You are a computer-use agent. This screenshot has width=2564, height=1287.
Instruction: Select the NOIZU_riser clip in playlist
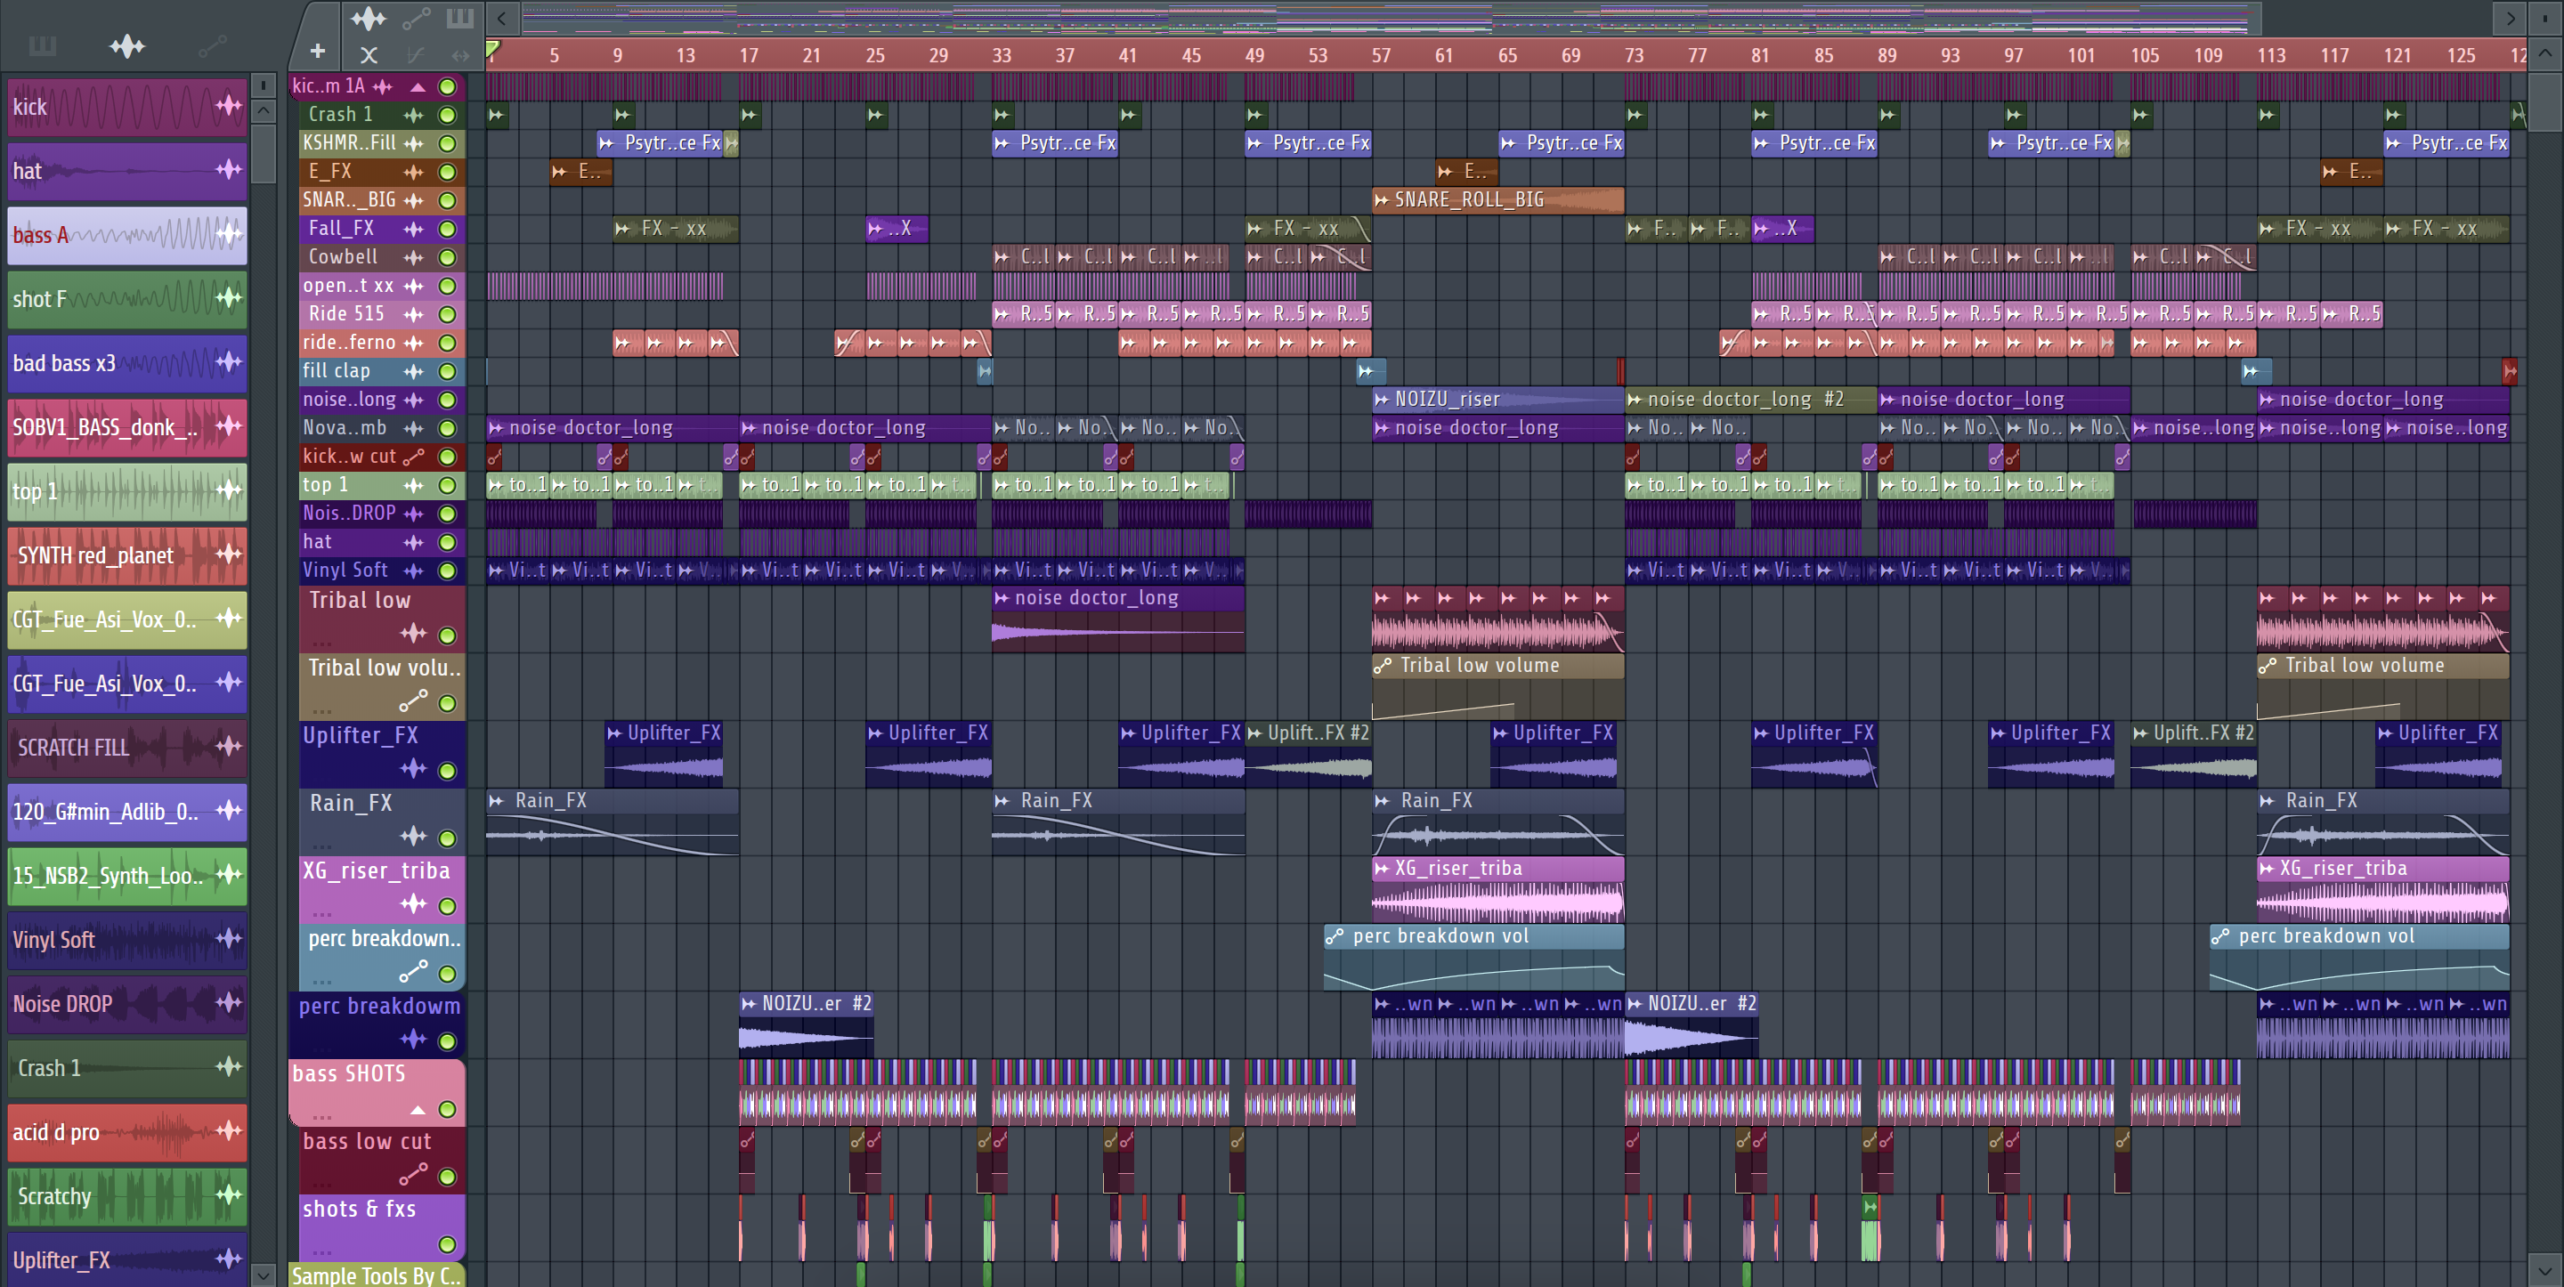(1497, 399)
